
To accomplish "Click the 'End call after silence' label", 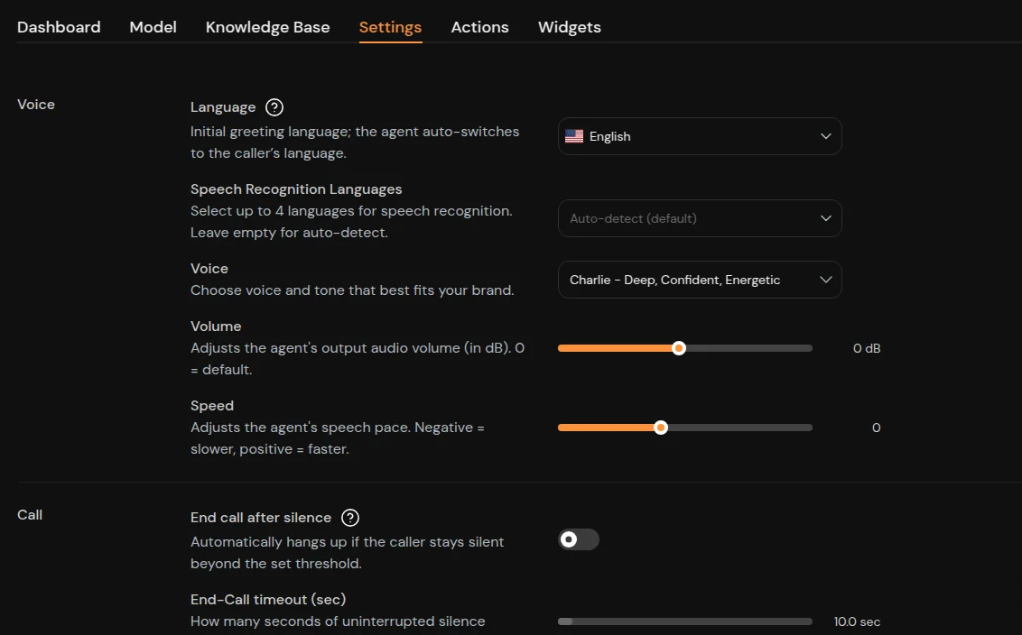I will (x=261, y=517).
